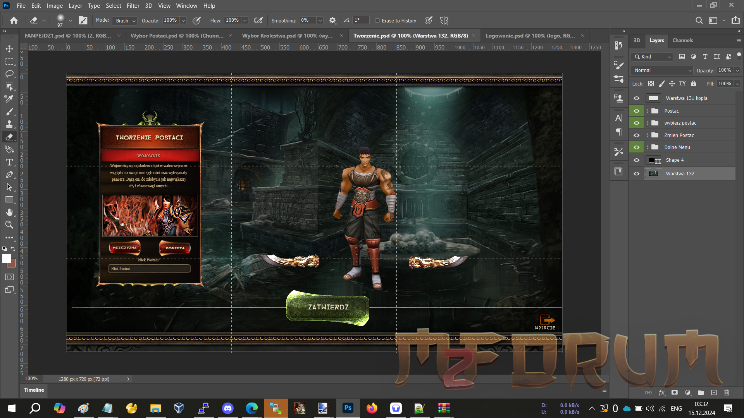Viewport: 744px width, 418px height.
Task: Select the Hand tool
Action: tap(9, 212)
